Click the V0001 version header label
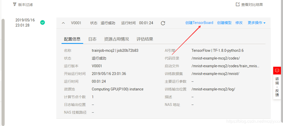The width and height of the screenshot is (283, 126). [76, 23]
